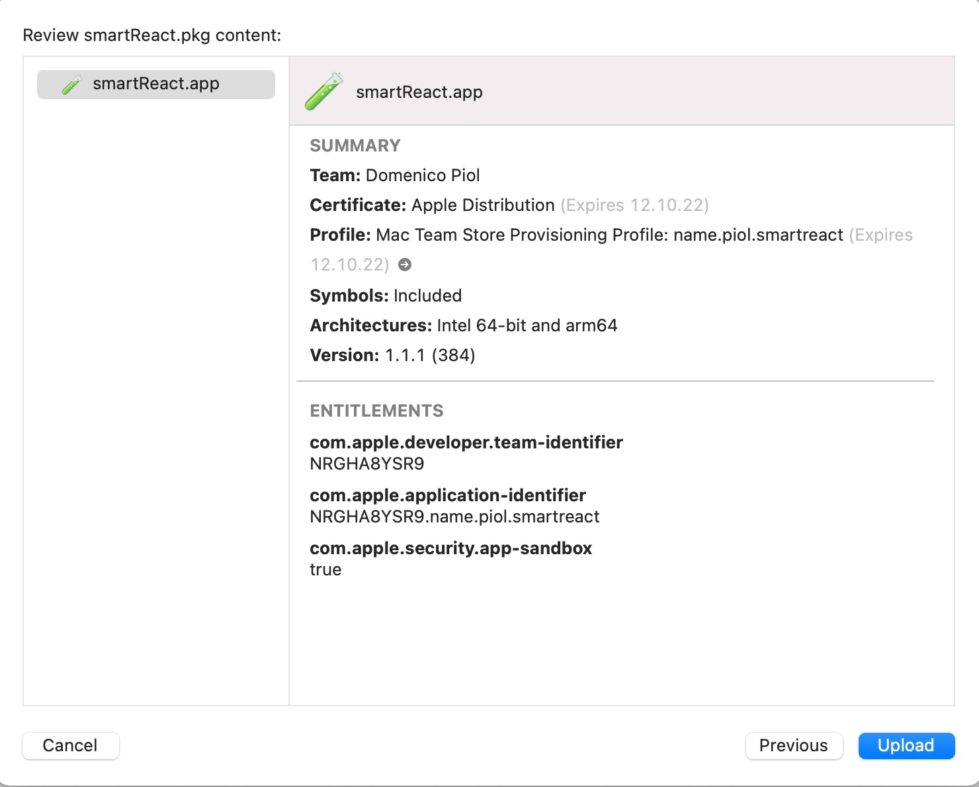This screenshot has width=979, height=787.
Task: Click the Team name Domenico Piol
Action: (x=423, y=175)
